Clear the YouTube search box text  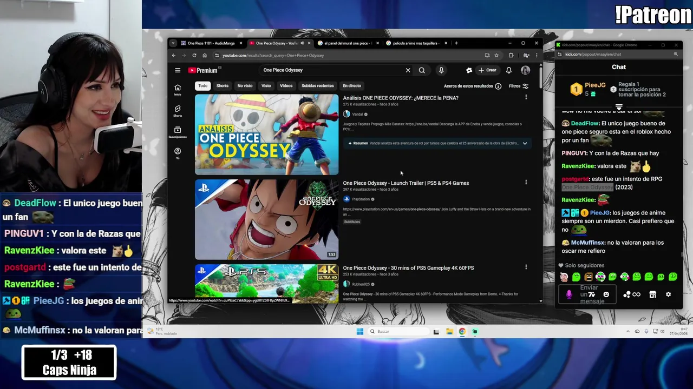coord(408,70)
